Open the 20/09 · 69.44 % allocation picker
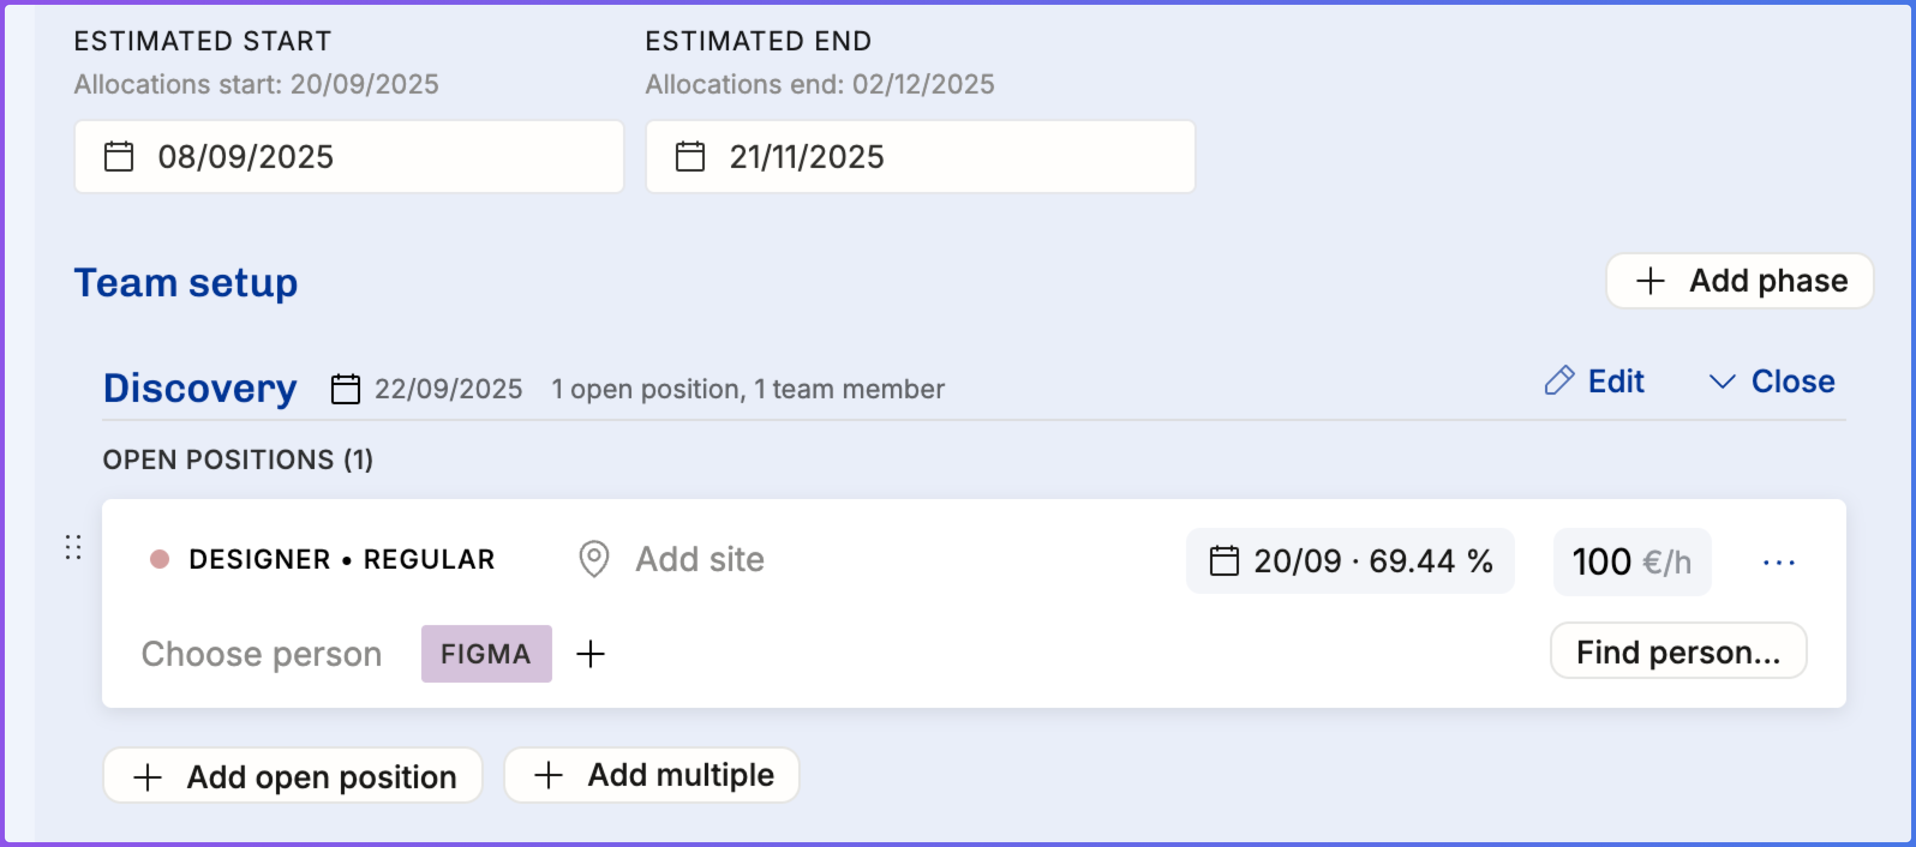Screen dimensions: 1916x847 click(1349, 561)
